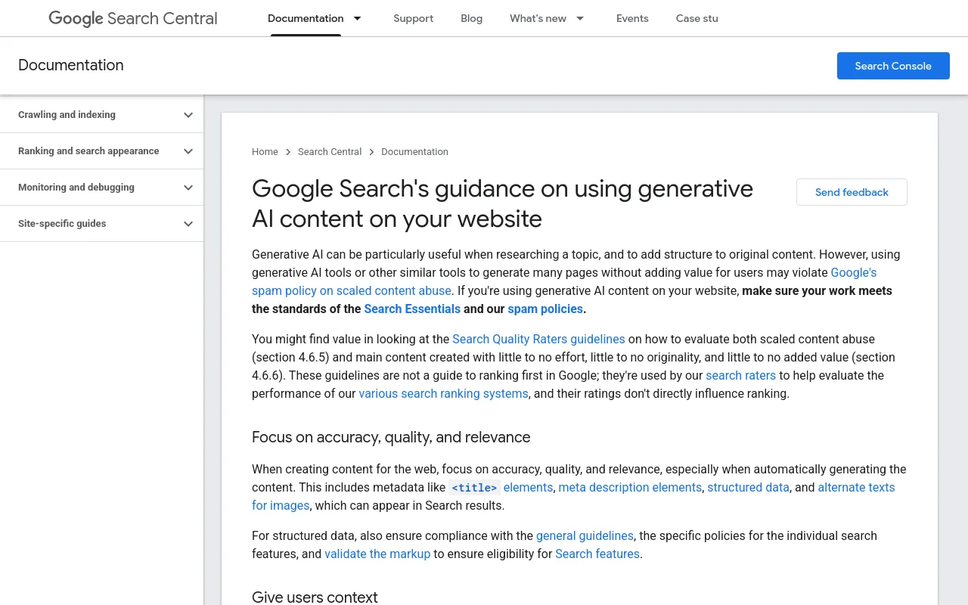This screenshot has height=605, width=968.
Task: Open the Documentation dropdown arrow in navbar
Action: pyautogui.click(x=358, y=18)
